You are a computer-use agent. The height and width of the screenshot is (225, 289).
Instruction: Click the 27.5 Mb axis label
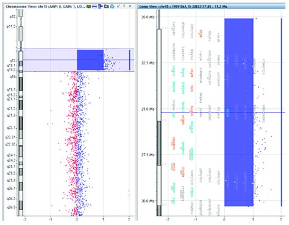148,155
